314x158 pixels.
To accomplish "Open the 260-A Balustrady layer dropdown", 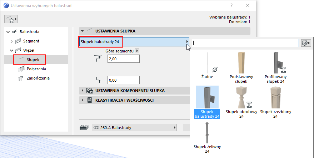I will [134, 128].
